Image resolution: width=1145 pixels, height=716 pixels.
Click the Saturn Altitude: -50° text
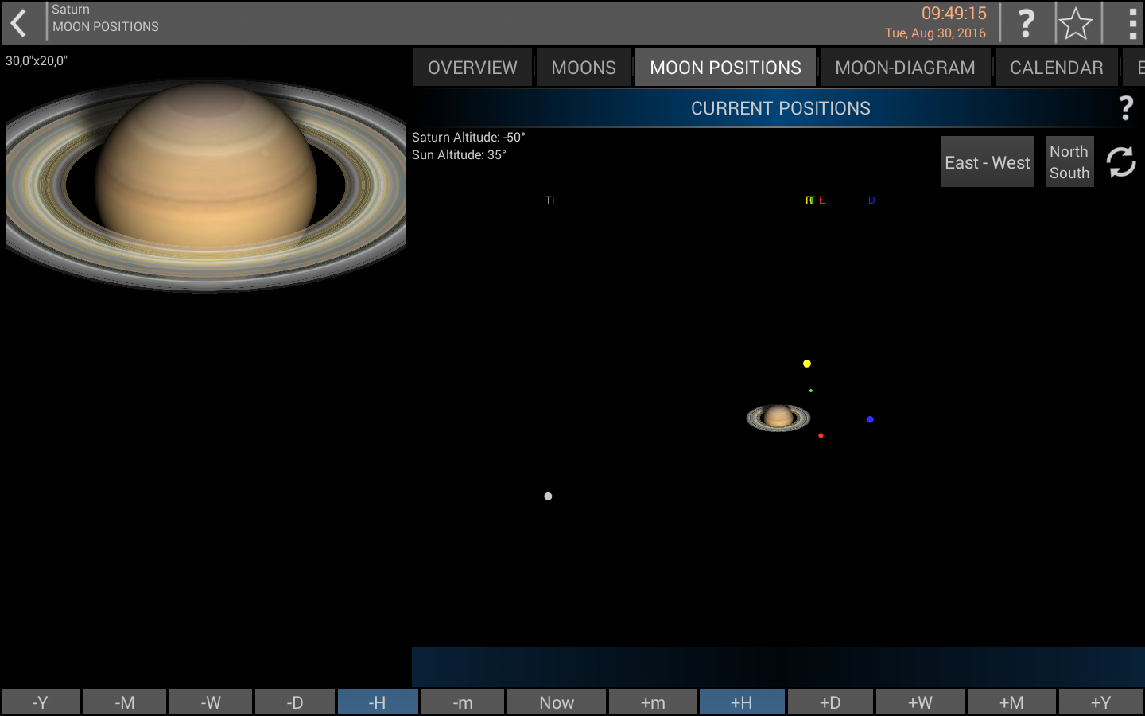click(468, 138)
